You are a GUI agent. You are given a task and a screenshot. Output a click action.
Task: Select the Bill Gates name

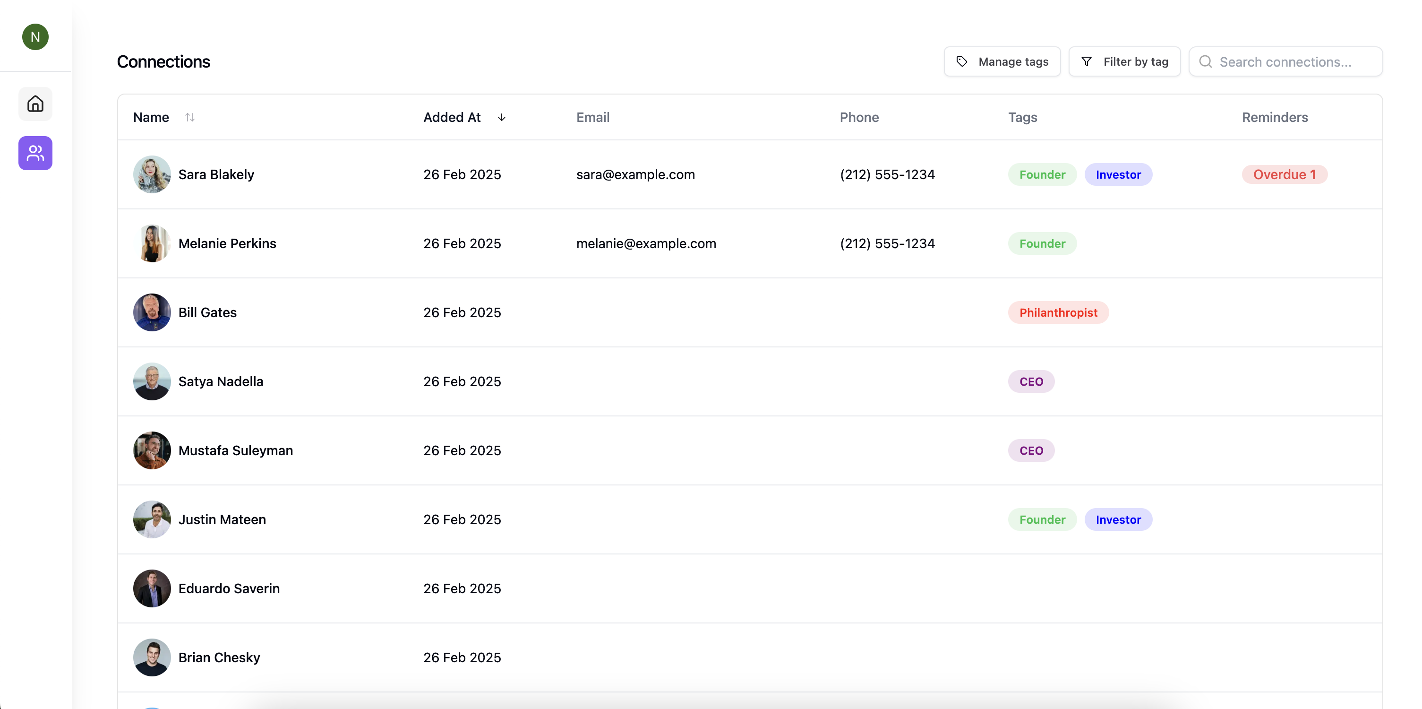207,312
